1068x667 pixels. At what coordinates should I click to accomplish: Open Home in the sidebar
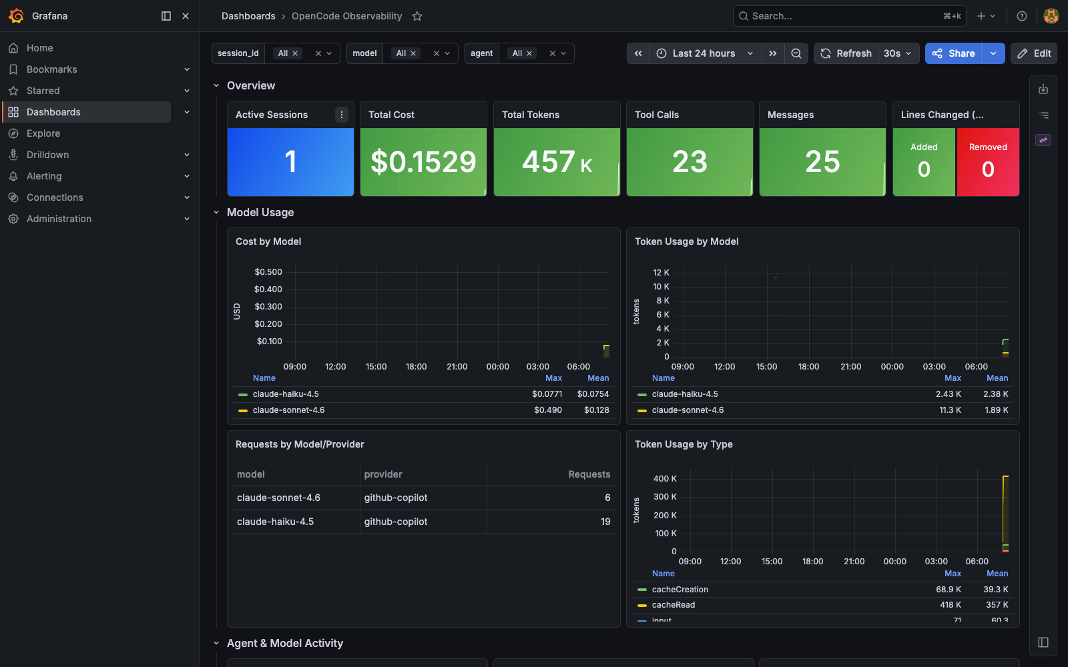coord(39,48)
